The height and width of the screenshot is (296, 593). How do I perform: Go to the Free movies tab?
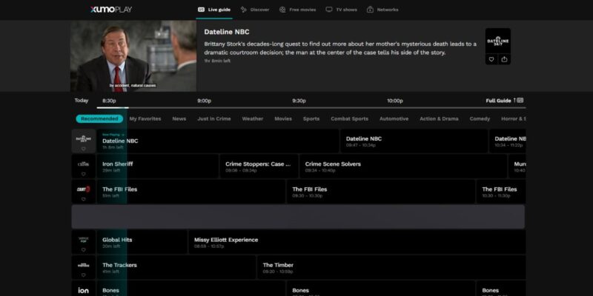tap(298, 10)
